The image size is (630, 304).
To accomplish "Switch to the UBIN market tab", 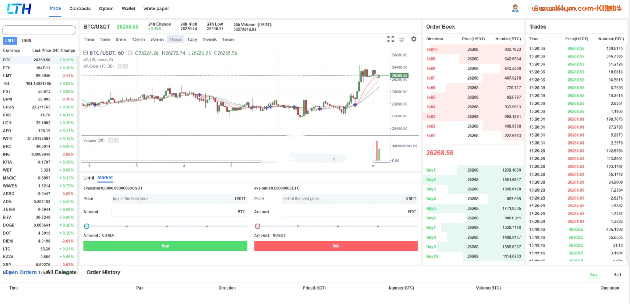I will 27,40.
